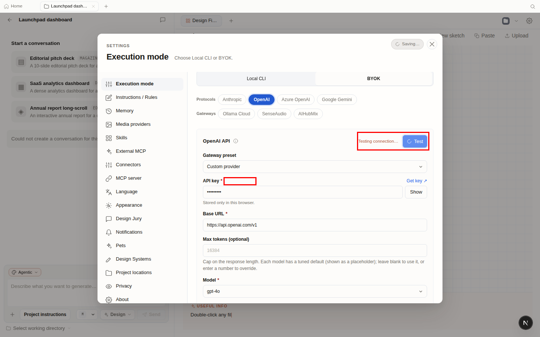Click the dark folder icon in toolbar
Image resolution: width=540 pixels, height=337 pixels.
[506, 21]
